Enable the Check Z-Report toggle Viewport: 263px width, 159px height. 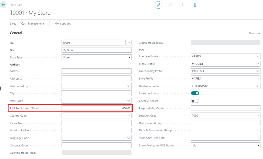195,101
